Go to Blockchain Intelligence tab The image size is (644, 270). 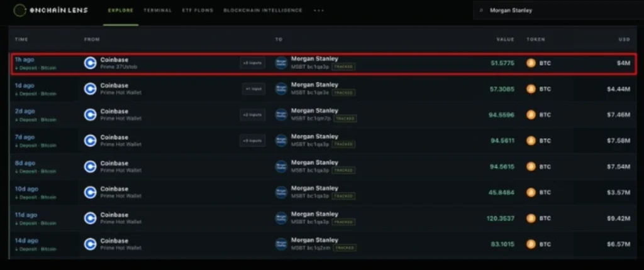(x=263, y=11)
